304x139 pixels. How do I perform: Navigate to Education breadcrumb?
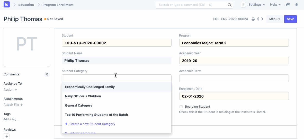pyautogui.click(x=26, y=5)
